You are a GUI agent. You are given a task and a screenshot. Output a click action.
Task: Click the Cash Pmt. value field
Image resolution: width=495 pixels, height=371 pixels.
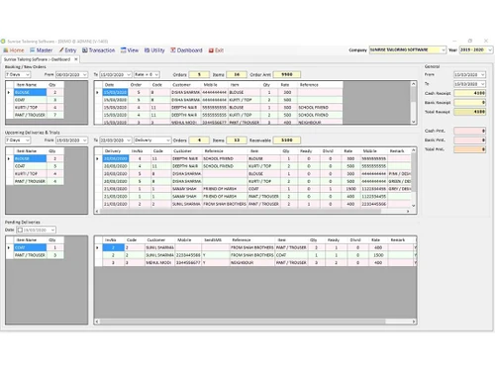click(469, 131)
